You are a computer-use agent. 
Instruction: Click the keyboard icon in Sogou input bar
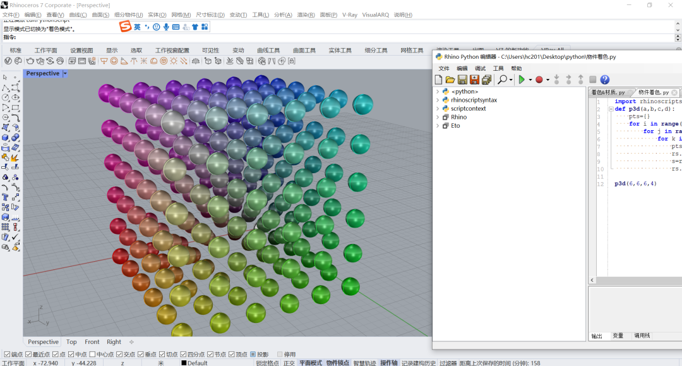coord(176,27)
